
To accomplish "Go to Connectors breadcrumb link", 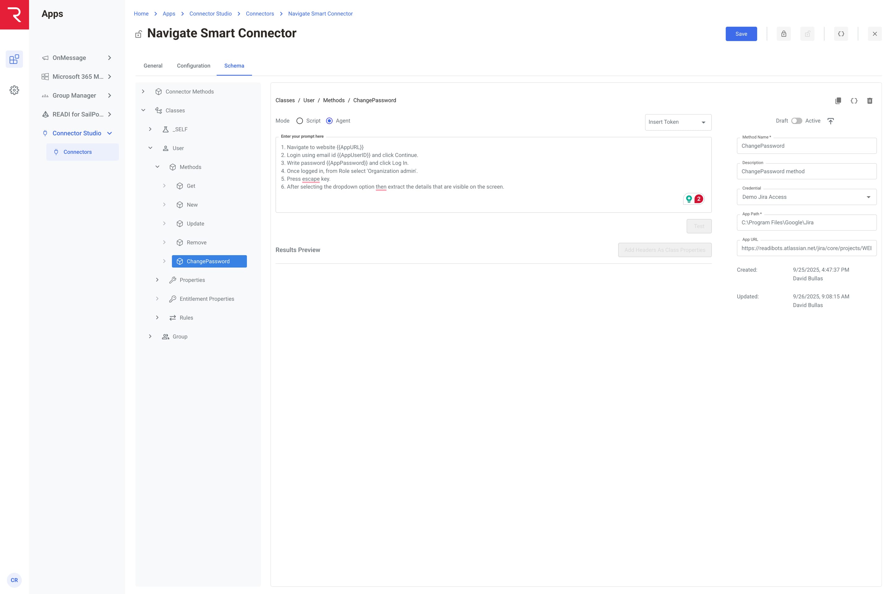I will [x=260, y=14].
